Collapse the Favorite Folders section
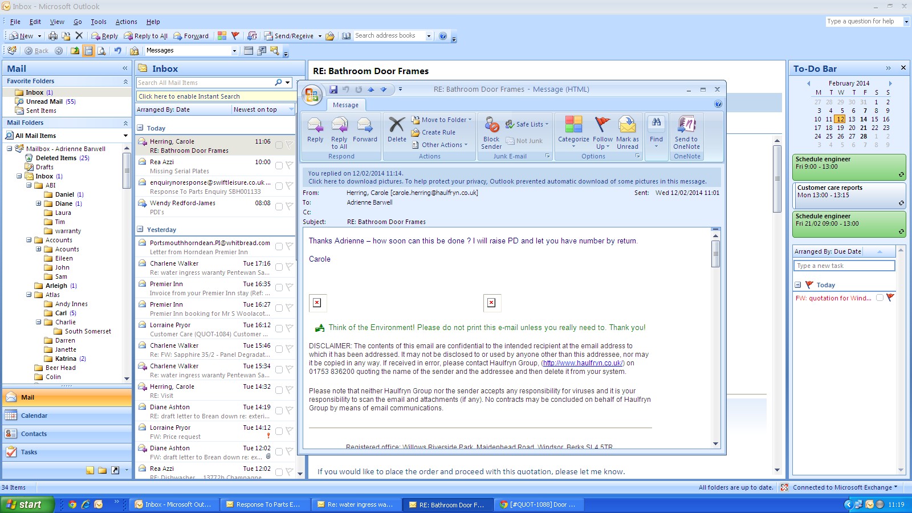Screen dimensions: 912x513 [x=125, y=82]
